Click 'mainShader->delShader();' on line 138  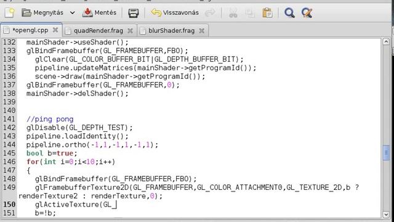tap(78, 93)
